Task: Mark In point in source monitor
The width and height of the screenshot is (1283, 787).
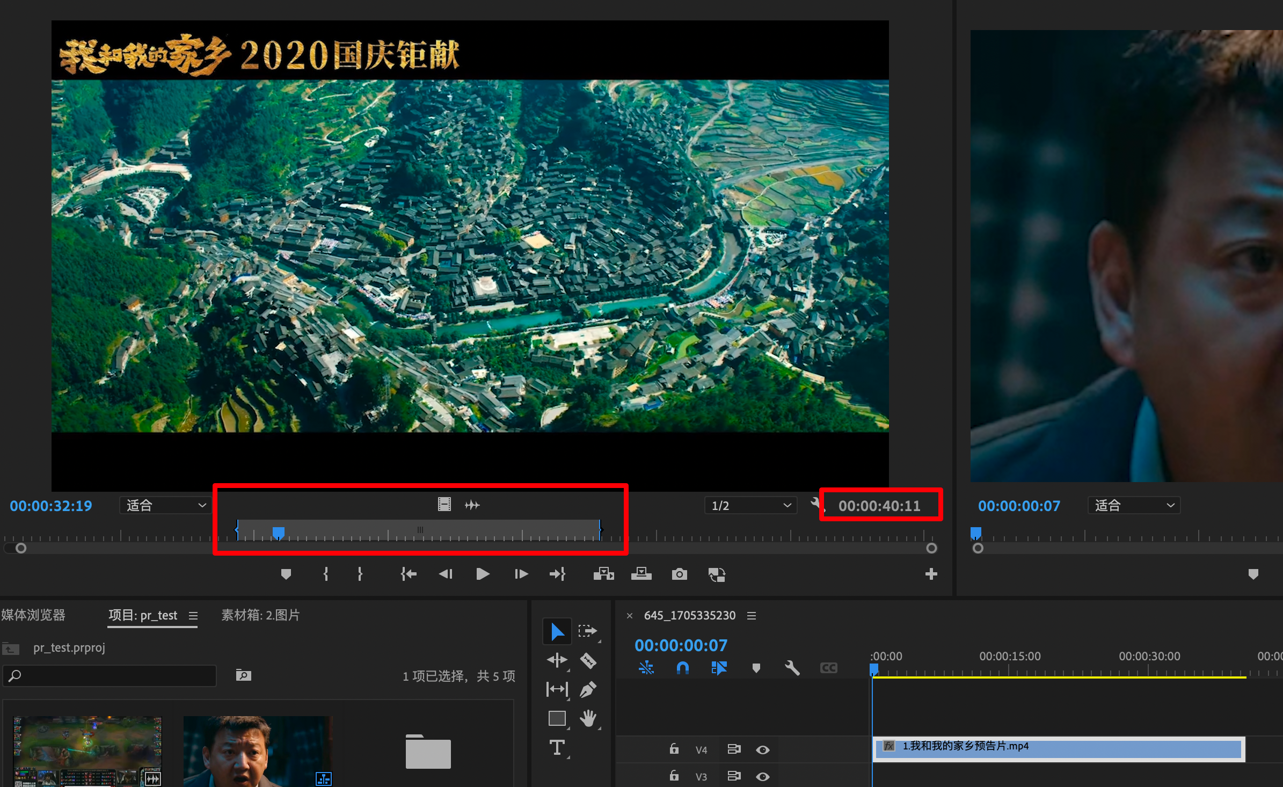Action: pos(326,574)
